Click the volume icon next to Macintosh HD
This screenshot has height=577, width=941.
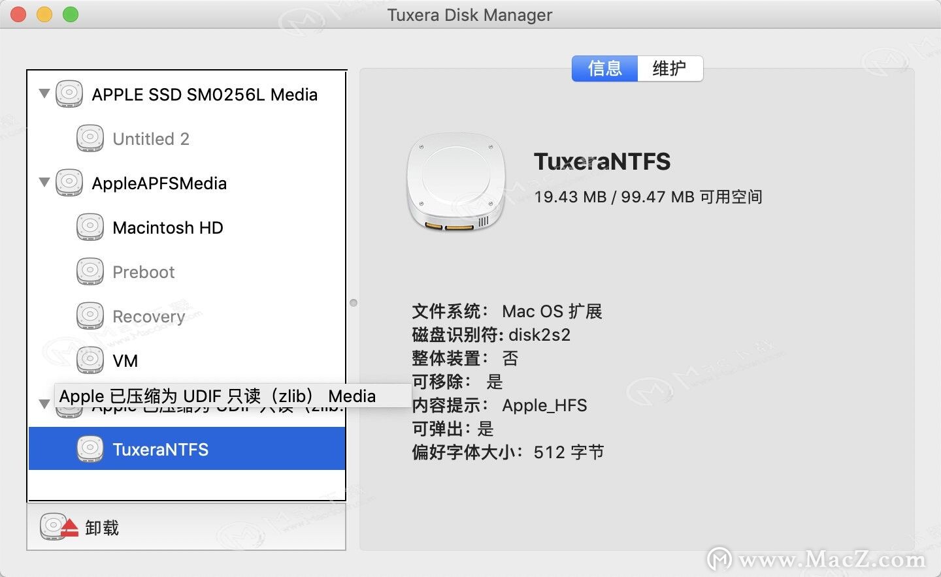(90, 227)
